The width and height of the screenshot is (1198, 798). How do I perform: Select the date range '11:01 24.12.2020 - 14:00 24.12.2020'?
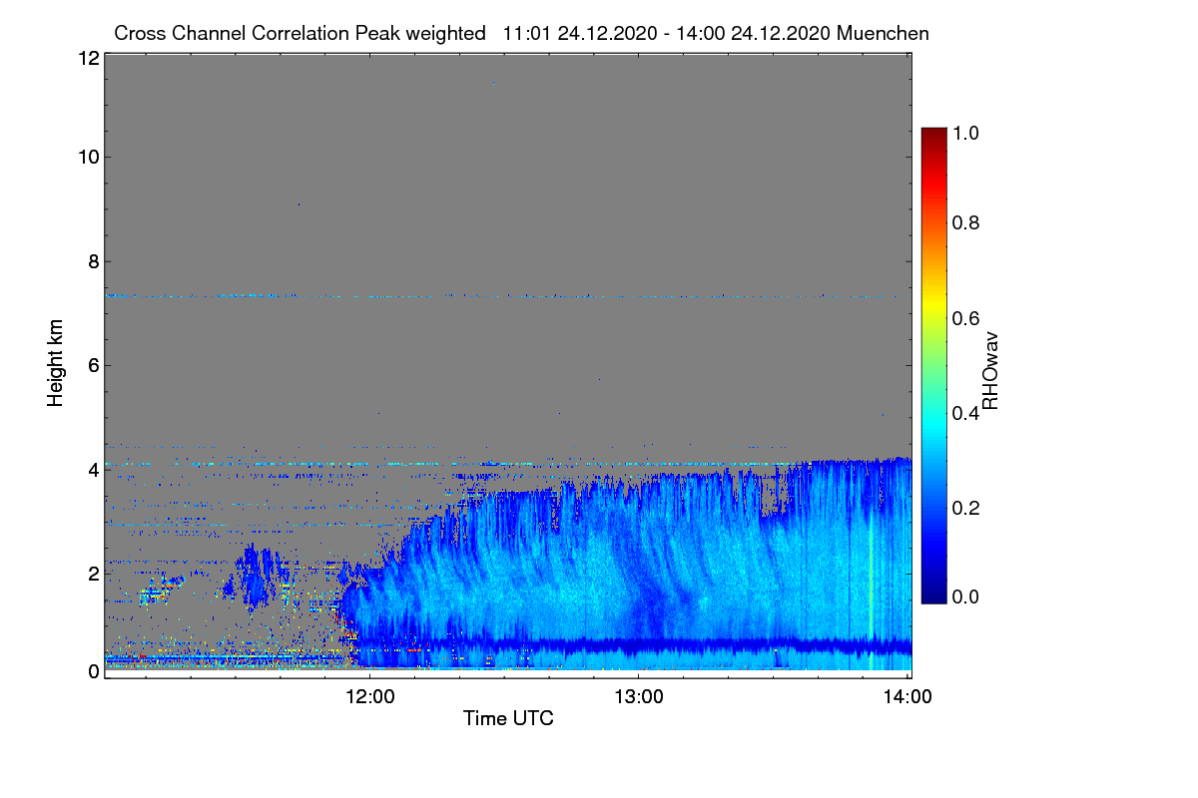[666, 33]
